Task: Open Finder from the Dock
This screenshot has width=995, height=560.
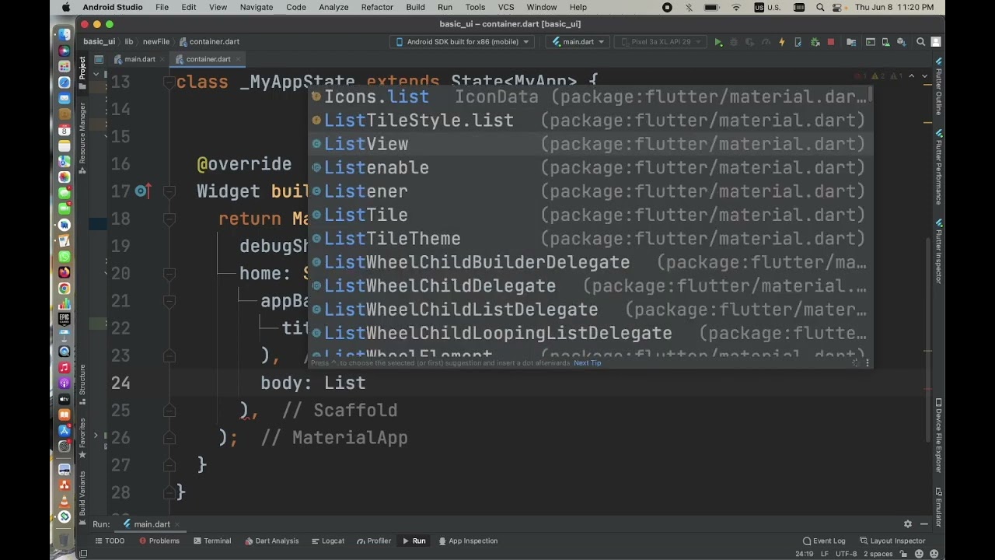Action: pyautogui.click(x=65, y=35)
